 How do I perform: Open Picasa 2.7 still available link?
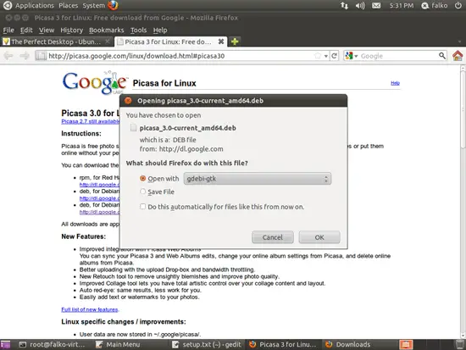coord(91,121)
